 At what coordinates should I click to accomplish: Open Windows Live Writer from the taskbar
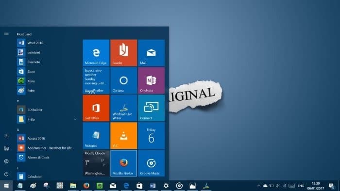pos(206,186)
